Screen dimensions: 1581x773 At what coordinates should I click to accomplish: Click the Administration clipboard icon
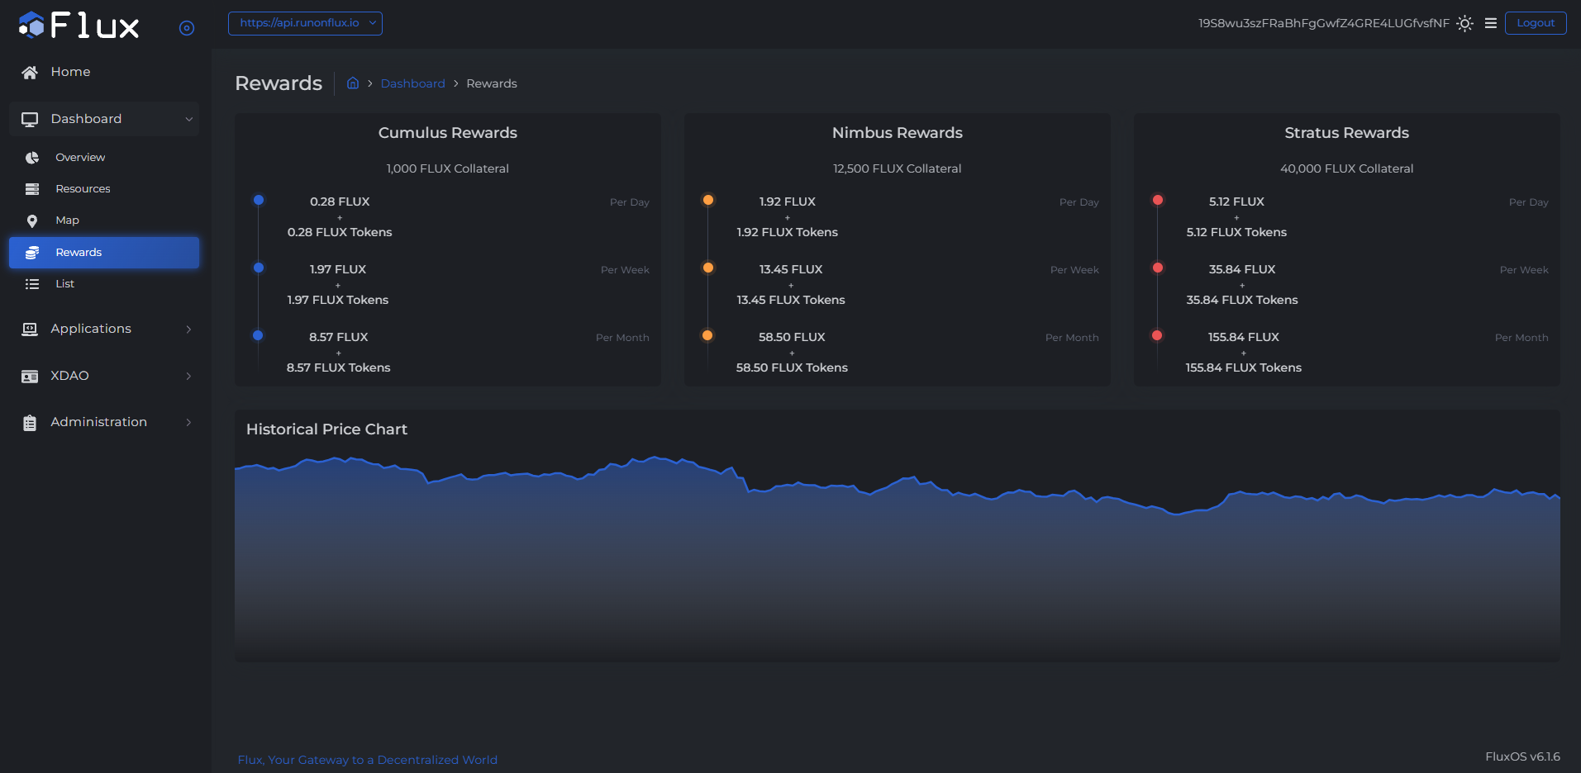pos(30,423)
